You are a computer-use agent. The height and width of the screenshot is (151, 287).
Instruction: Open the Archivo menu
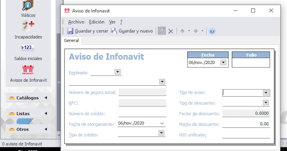coord(76,22)
